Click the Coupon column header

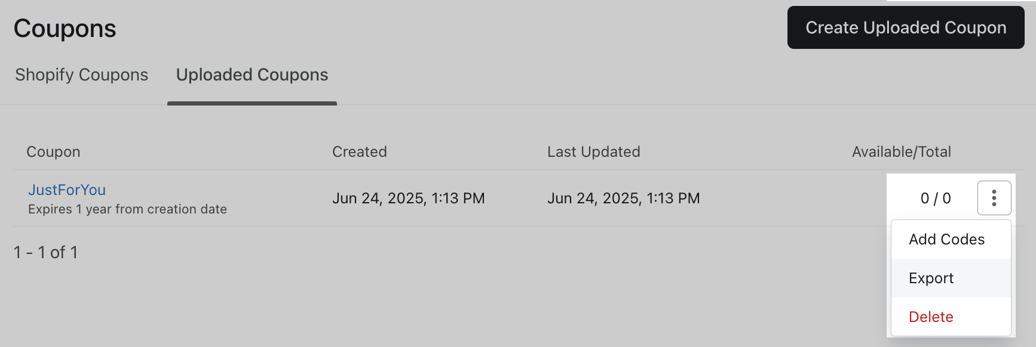tap(53, 151)
